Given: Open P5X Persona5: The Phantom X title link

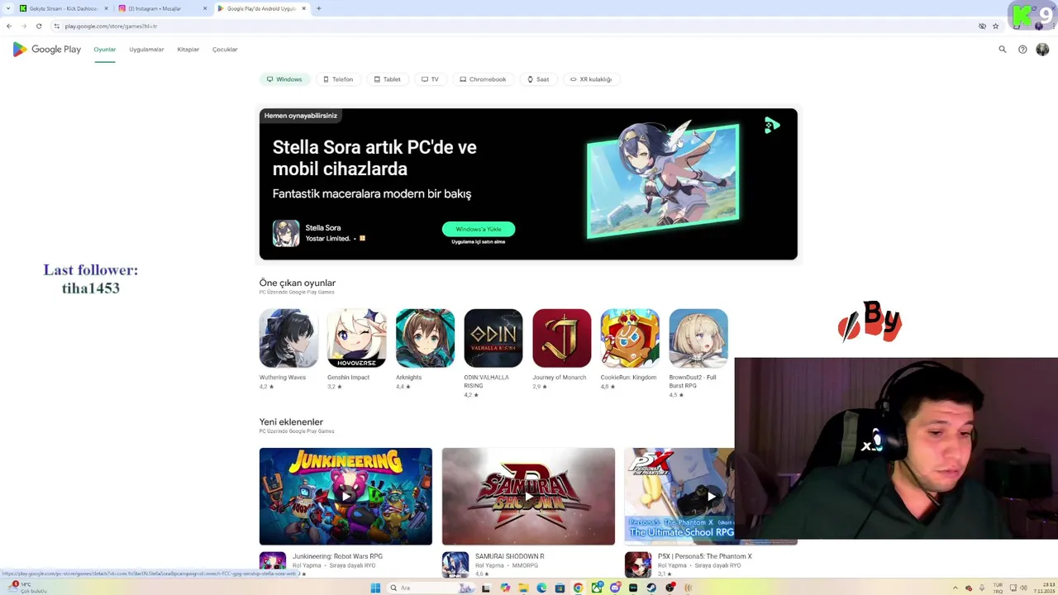Looking at the screenshot, I should pos(705,556).
